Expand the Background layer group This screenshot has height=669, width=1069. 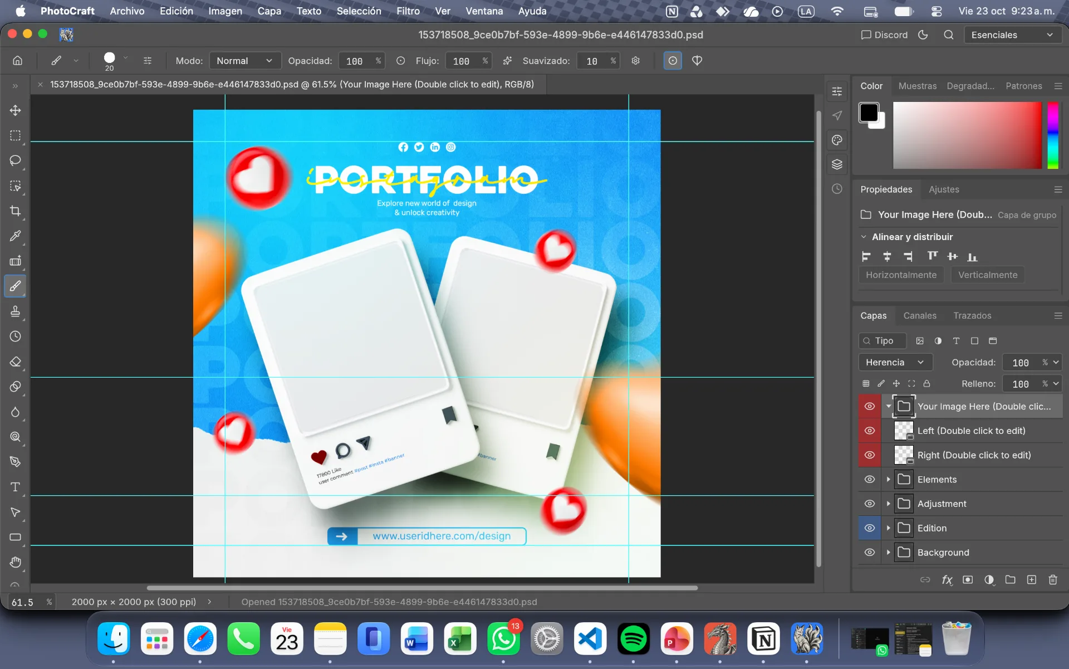pyautogui.click(x=889, y=553)
